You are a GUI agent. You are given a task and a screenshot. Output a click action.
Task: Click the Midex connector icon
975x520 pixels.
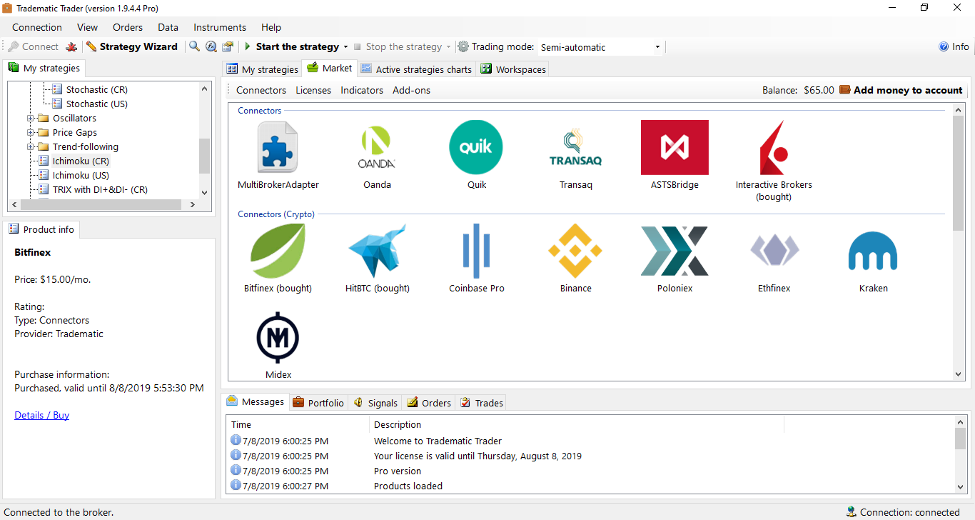(x=278, y=338)
